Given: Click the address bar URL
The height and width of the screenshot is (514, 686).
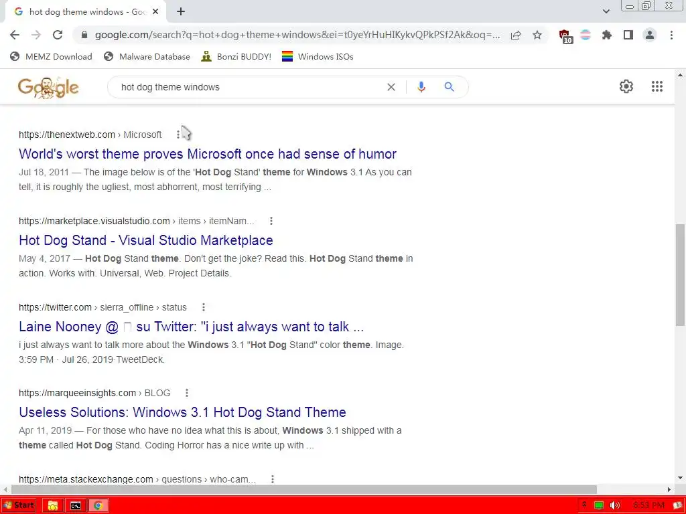Looking at the screenshot, I should pyautogui.click(x=297, y=35).
